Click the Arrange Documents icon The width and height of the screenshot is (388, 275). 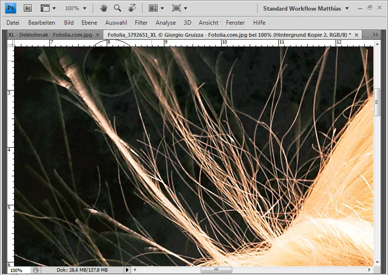click(153, 8)
